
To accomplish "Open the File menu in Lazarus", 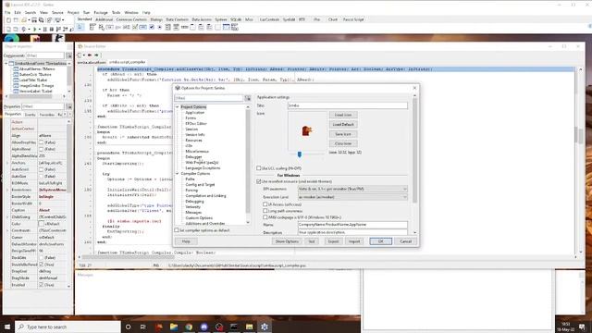I will point(7,12).
